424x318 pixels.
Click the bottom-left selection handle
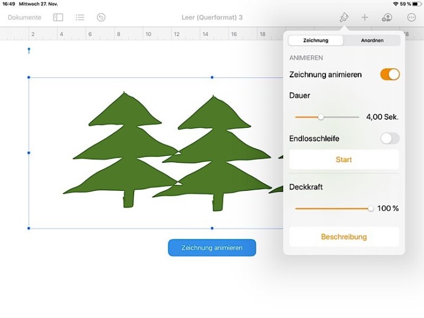tap(29, 228)
